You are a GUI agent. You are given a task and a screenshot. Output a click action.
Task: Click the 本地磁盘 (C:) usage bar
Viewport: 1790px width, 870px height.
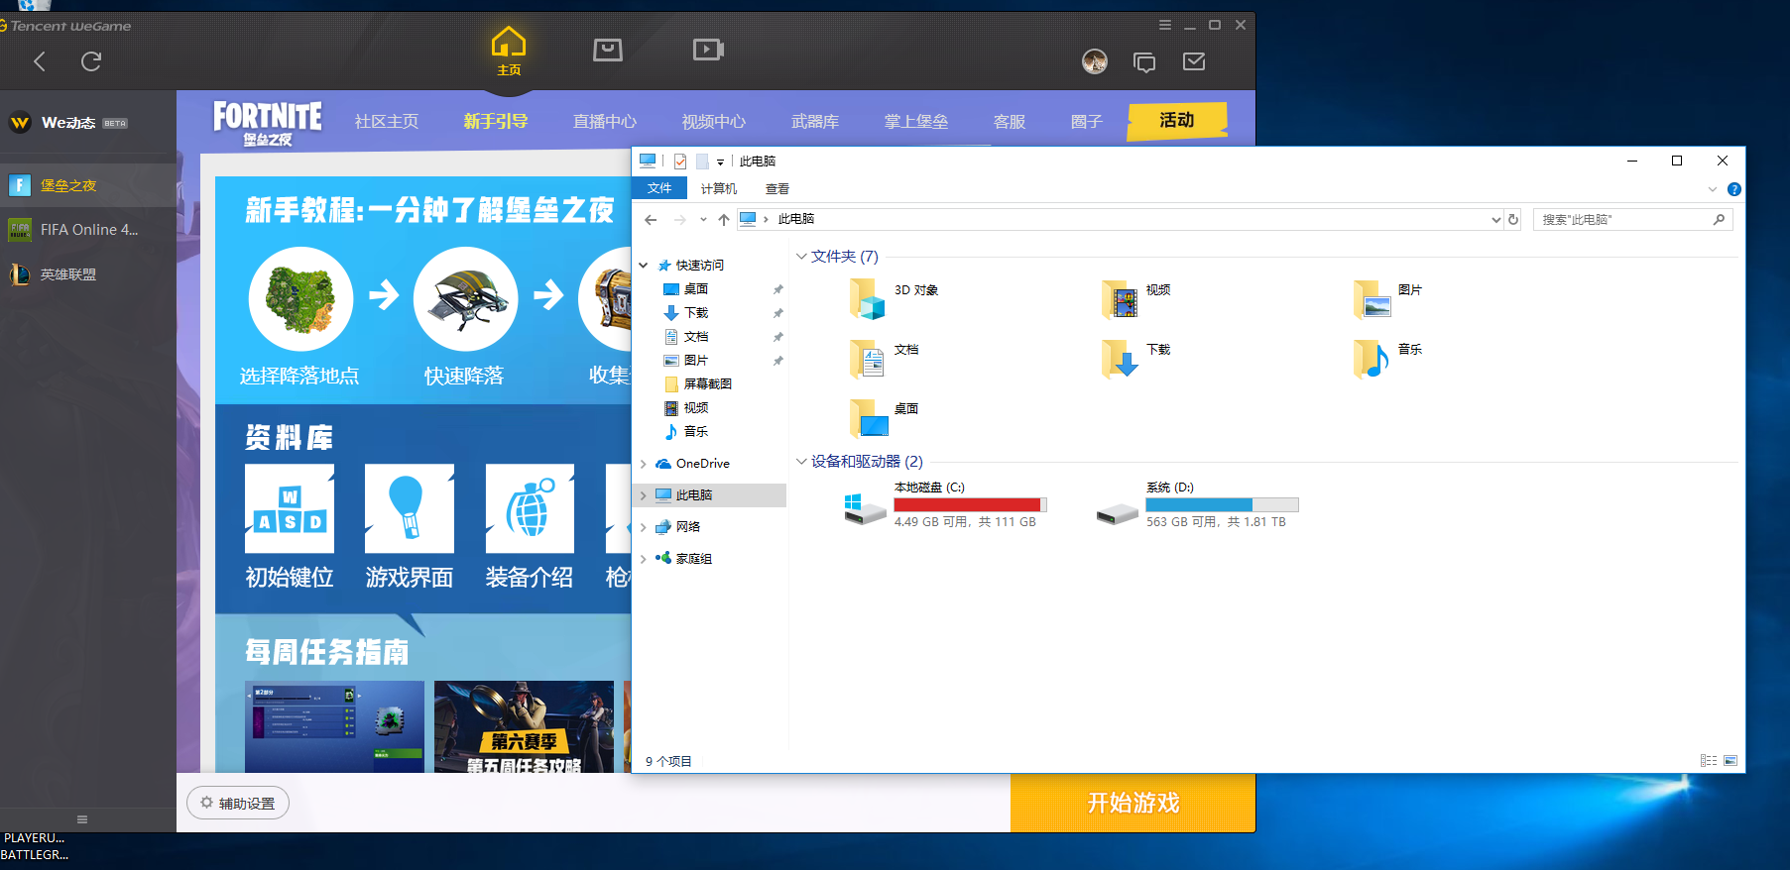pos(969,505)
